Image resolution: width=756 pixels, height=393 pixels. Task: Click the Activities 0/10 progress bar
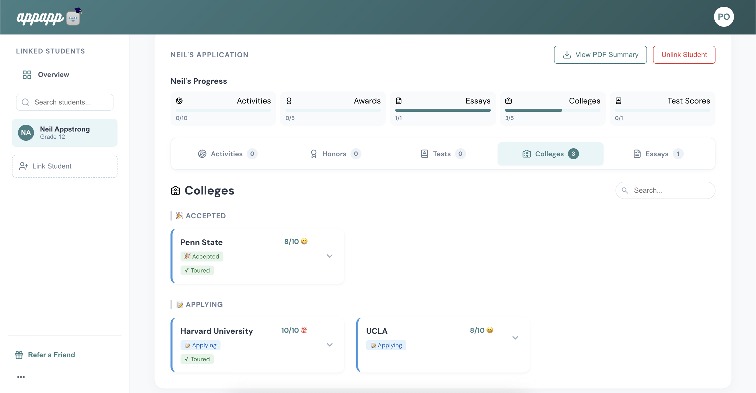[223, 110]
